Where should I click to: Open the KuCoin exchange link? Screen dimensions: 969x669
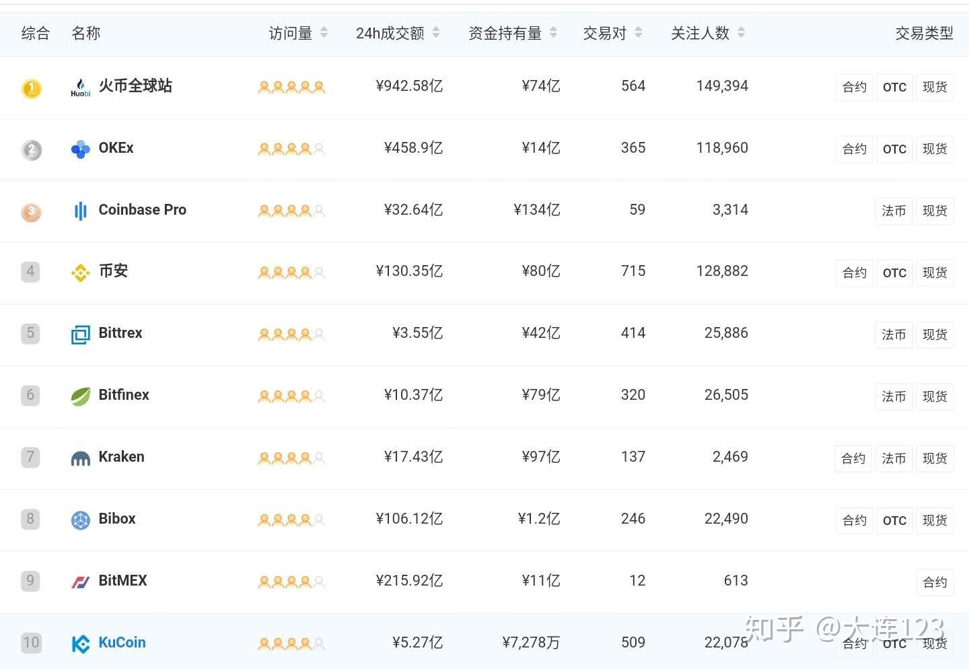click(122, 642)
